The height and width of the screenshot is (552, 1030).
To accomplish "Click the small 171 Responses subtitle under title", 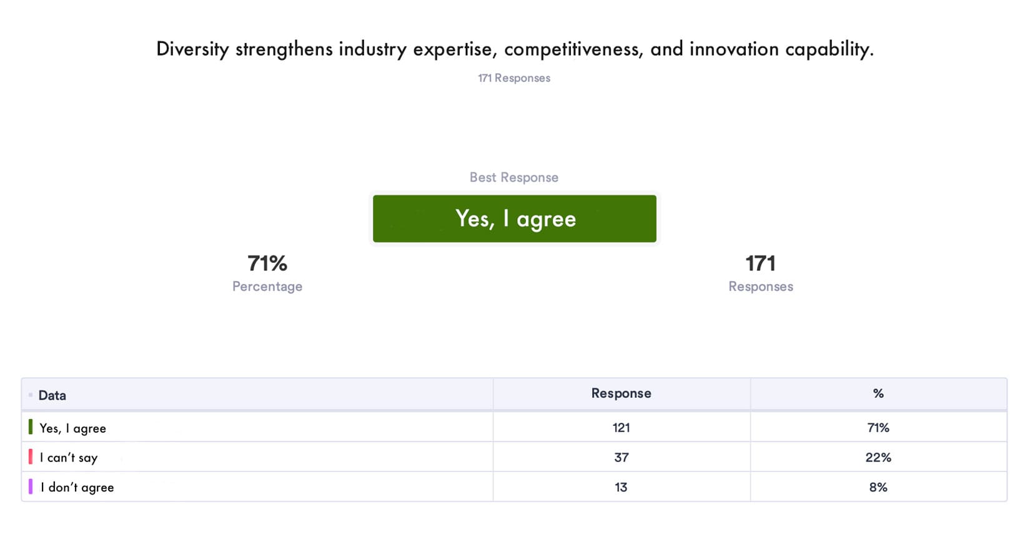I will [514, 78].
